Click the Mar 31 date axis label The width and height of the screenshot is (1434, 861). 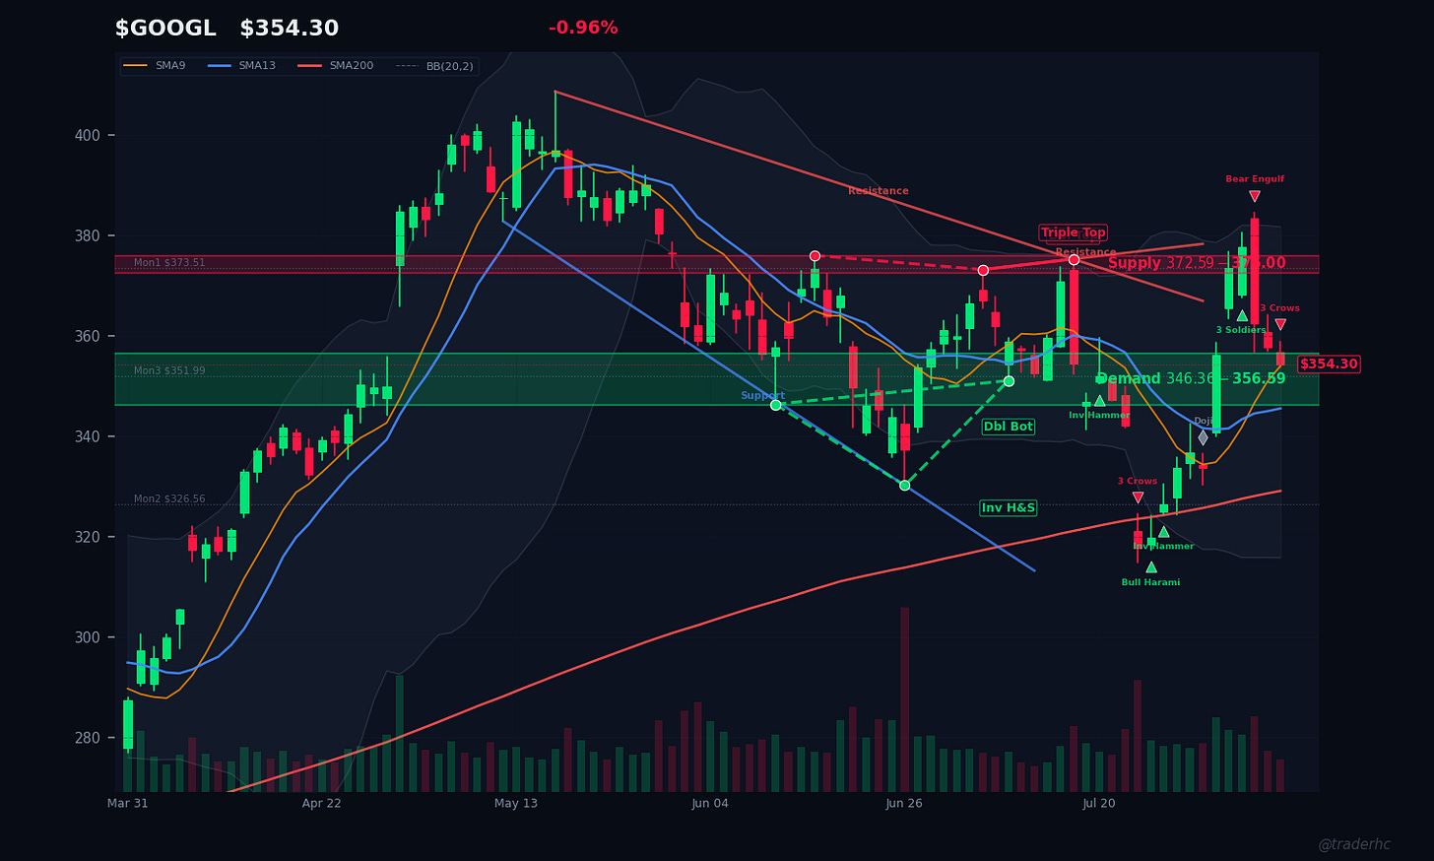[x=128, y=804]
